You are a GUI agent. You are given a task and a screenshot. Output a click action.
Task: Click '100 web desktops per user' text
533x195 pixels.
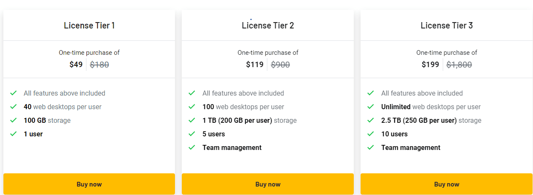[x=243, y=107]
